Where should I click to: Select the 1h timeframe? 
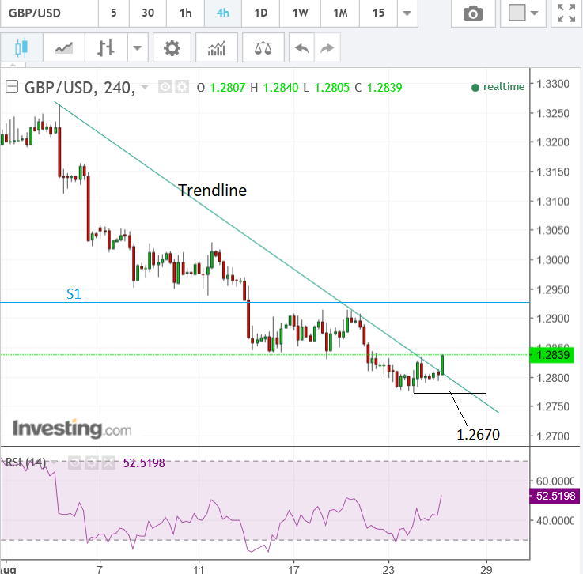pos(185,13)
